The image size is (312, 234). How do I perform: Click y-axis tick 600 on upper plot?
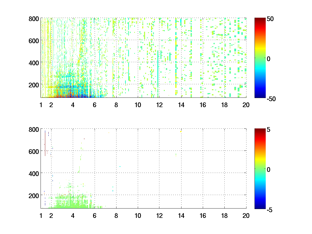point(34,41)
